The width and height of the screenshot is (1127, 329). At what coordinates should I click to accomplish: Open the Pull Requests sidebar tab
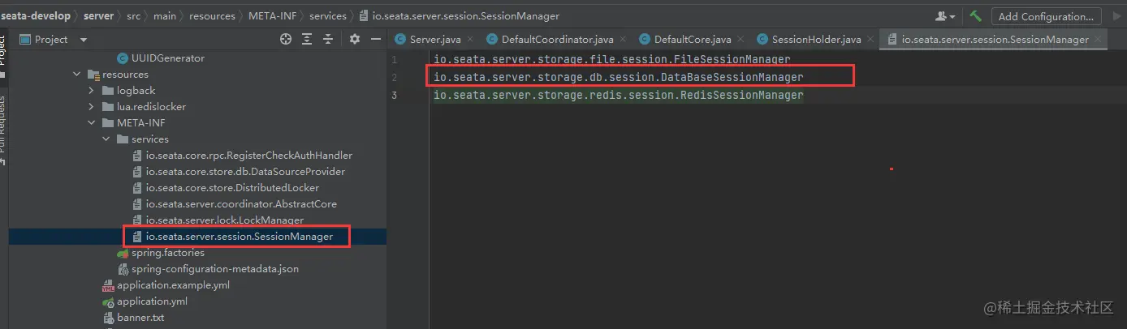click(x=2, y=126)
